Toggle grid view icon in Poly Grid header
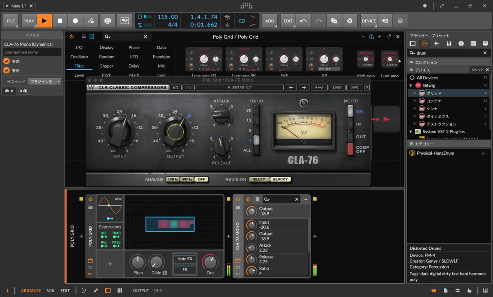 [x=92, y=37]
